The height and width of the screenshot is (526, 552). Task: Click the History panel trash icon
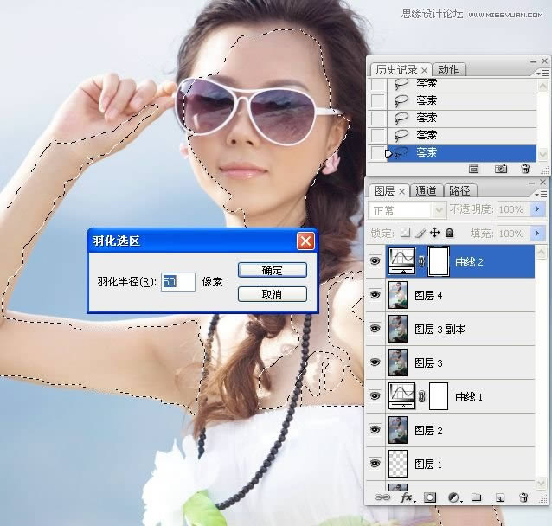[524, 170]
